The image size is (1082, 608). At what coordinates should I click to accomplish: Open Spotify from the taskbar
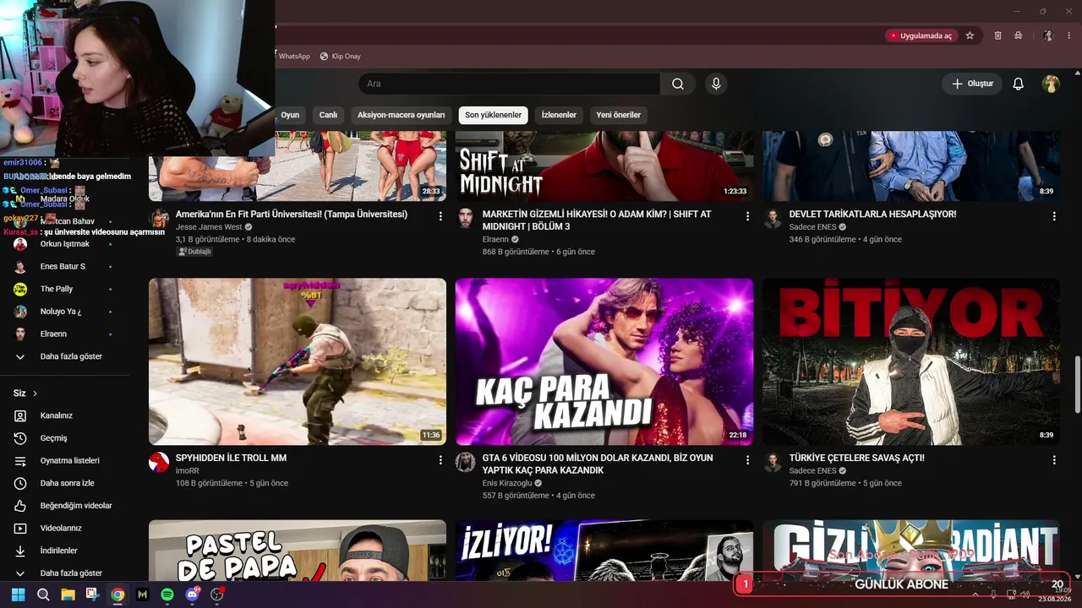tap(167, 594)
